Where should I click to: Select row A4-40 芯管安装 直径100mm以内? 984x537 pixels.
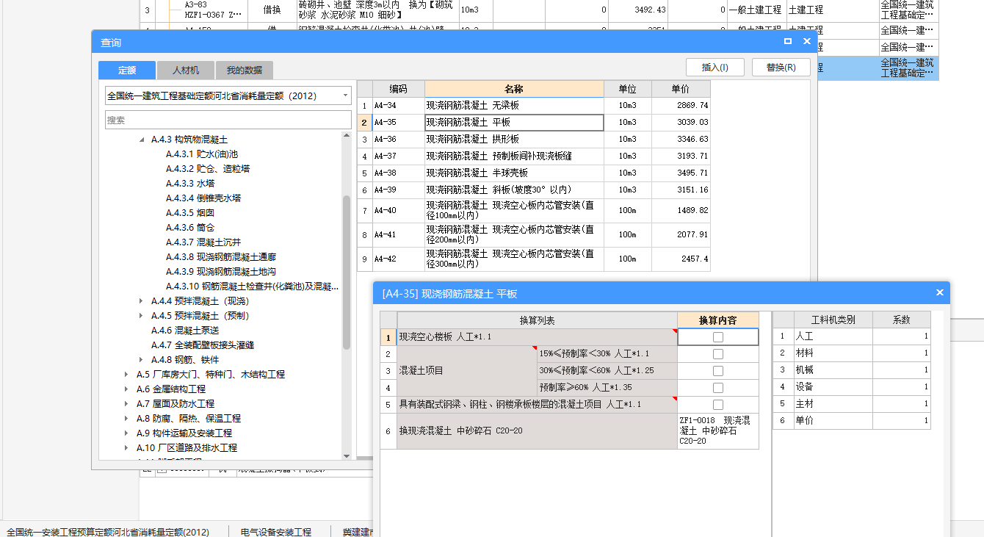tap(534, 211)
